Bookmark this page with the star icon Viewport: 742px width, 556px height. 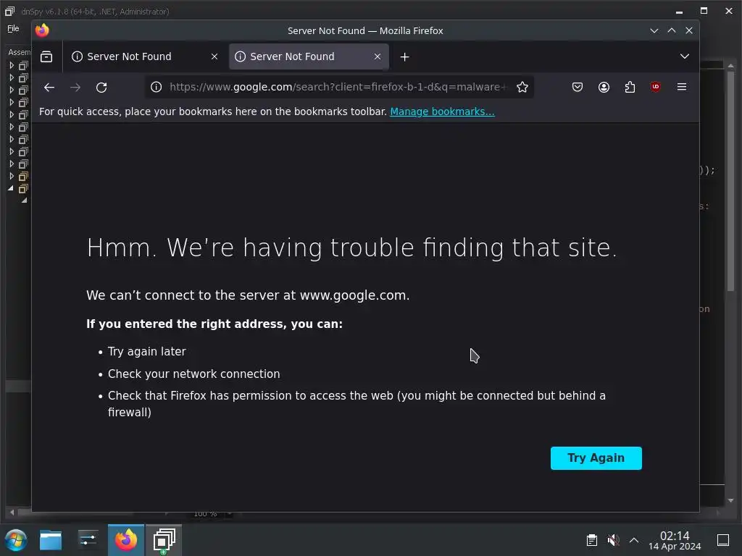click(522, 87)
